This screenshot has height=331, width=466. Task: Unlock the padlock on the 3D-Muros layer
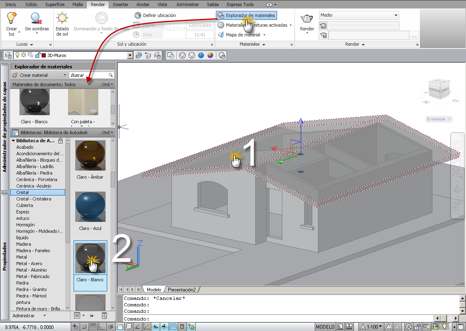click(37, 55)
